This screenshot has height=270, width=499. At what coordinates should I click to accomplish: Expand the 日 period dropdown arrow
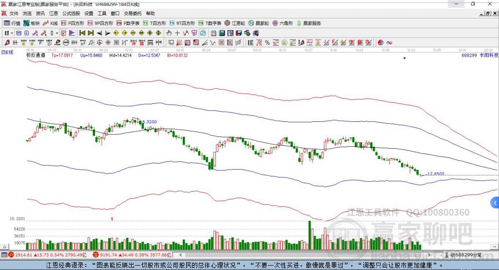point(12,33)
